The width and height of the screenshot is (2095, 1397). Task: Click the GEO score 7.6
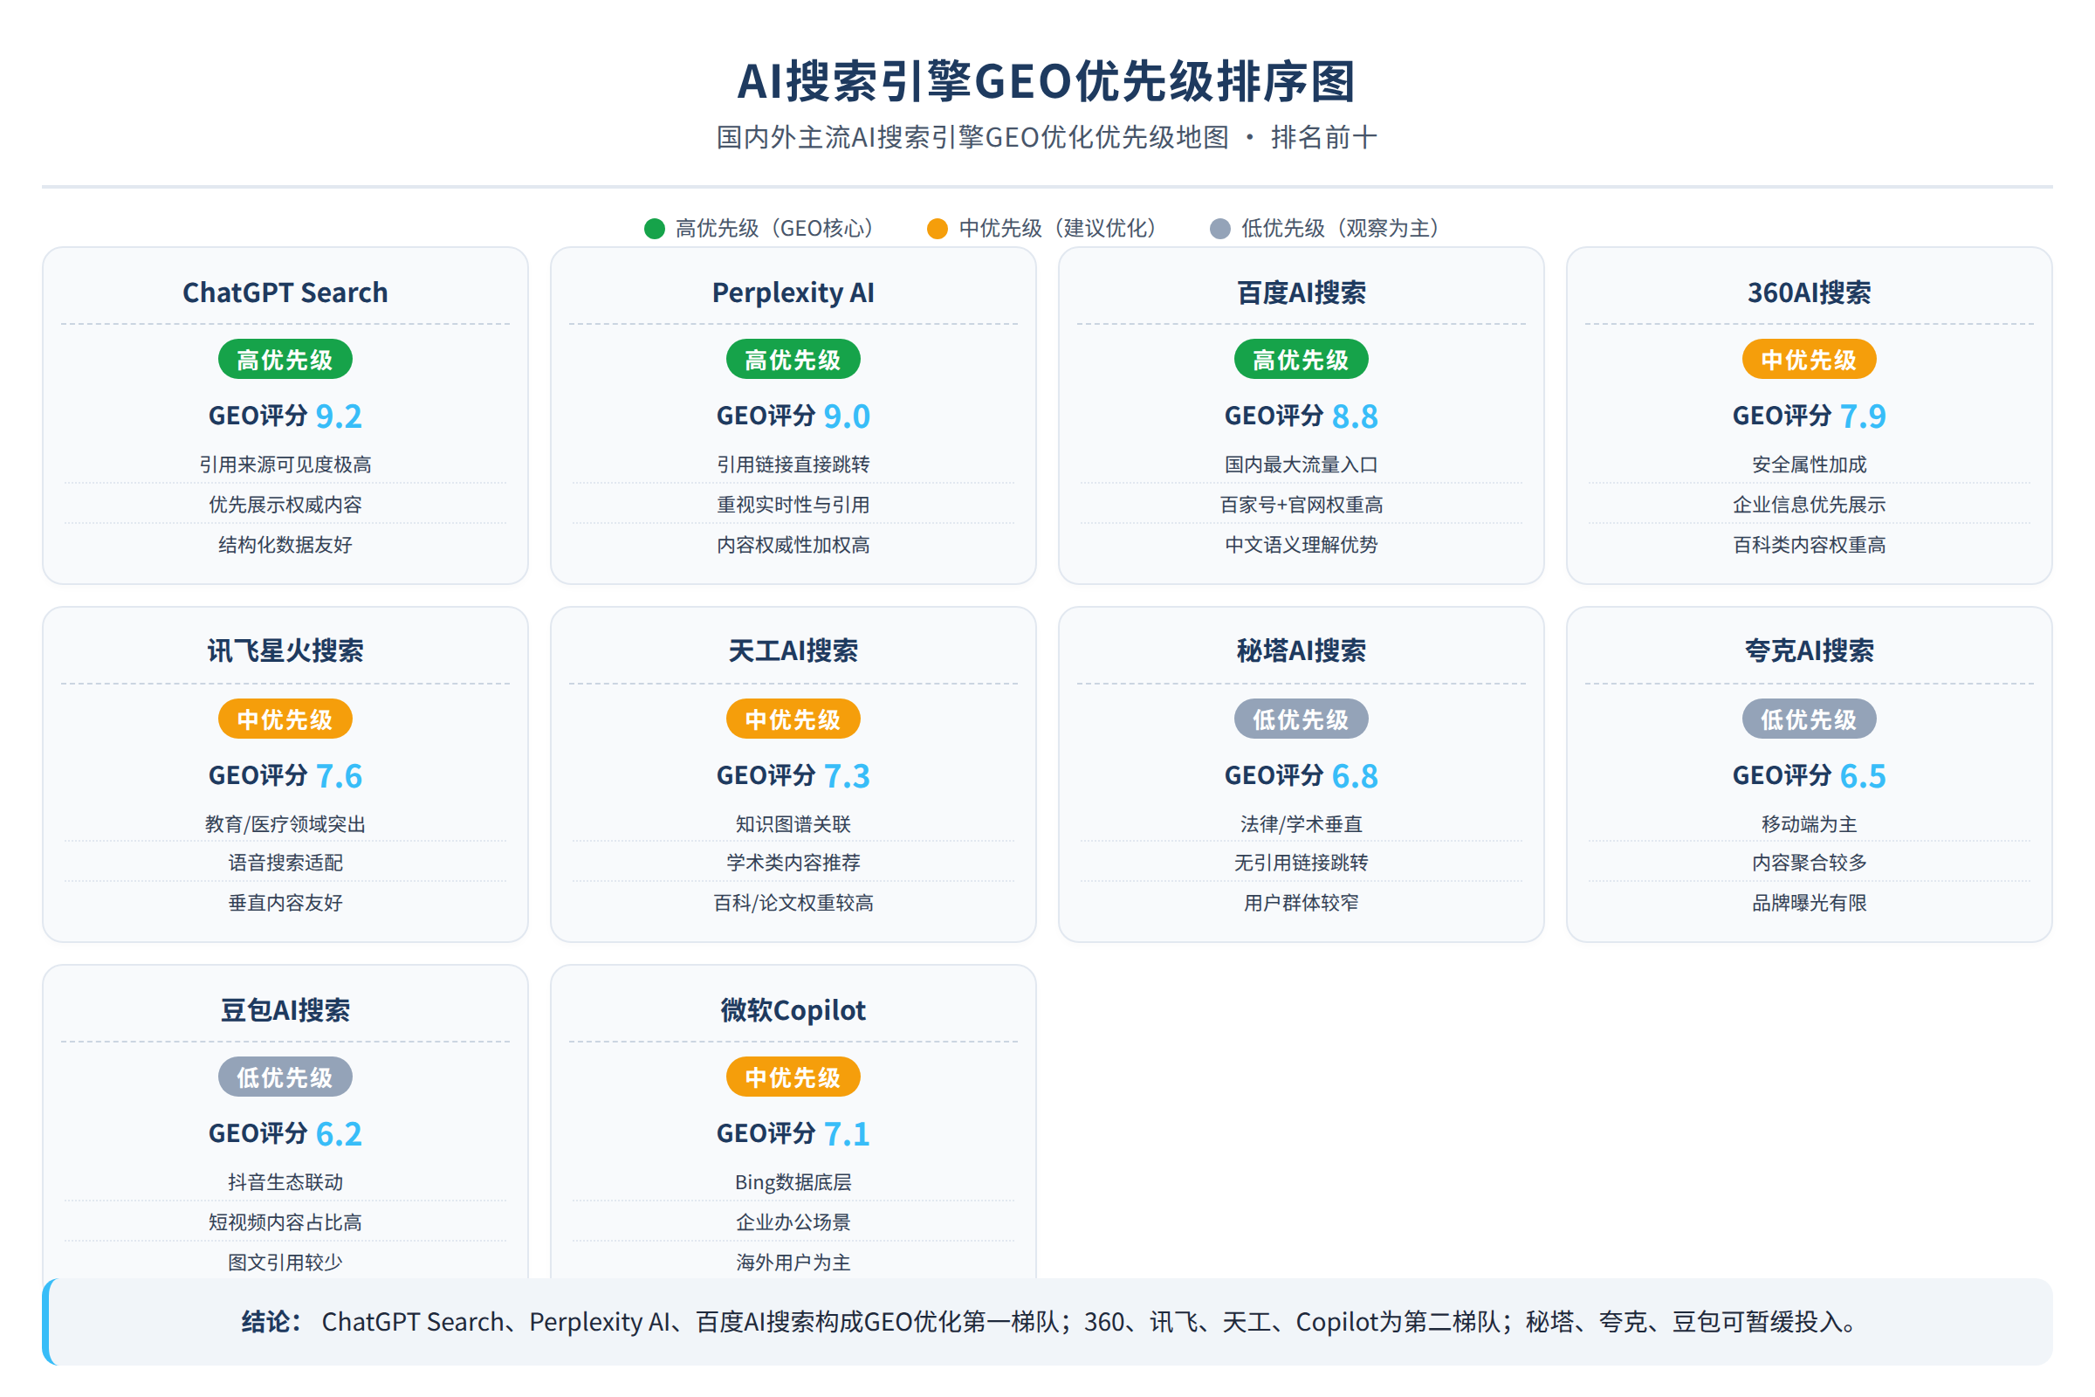pos(339,776)
